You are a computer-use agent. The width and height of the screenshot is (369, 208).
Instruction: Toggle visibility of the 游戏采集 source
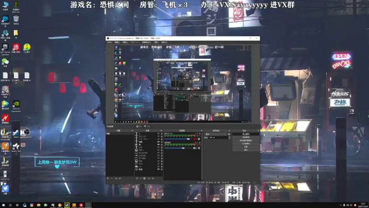tap(158, 156)
